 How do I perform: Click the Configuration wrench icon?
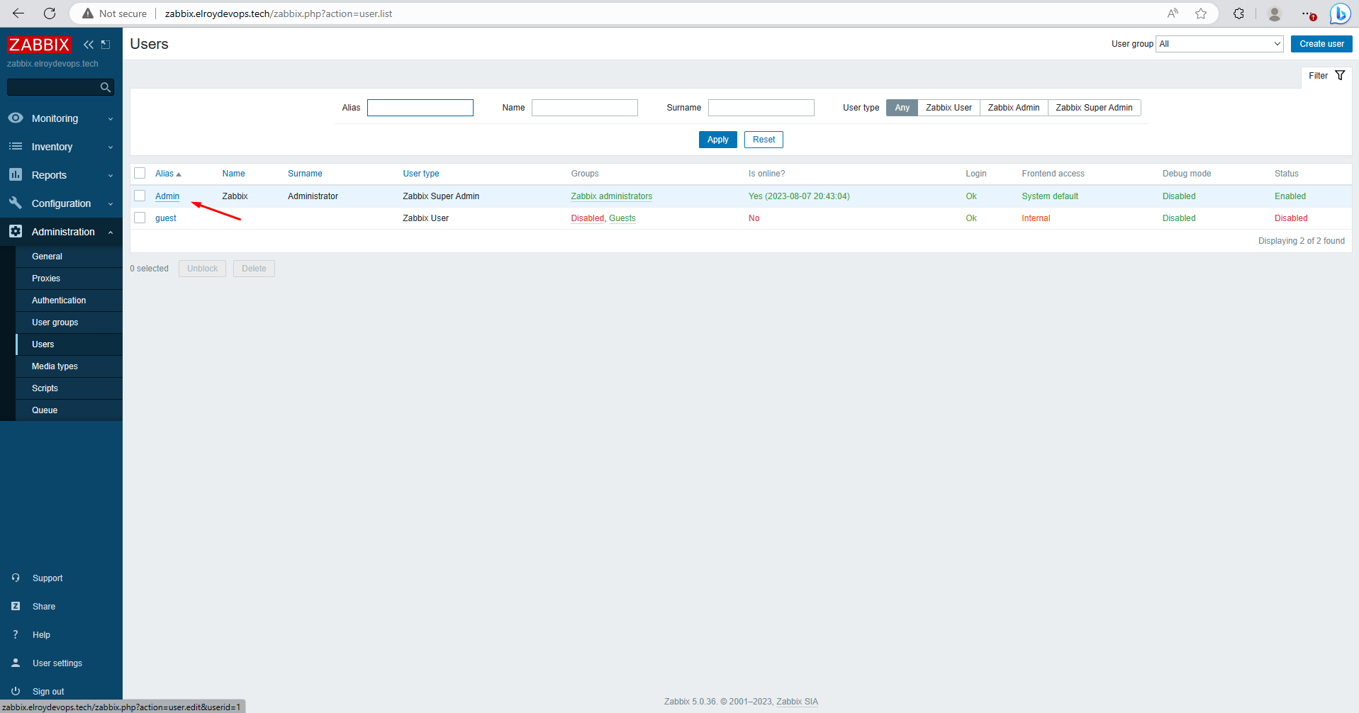pyautogui.click(x=16, y=203)
